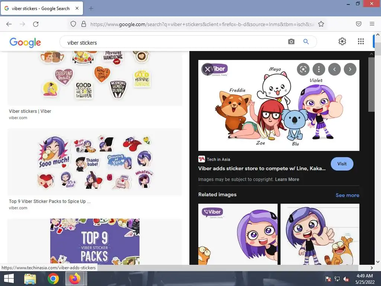The height and width of the screenshot is (286, 381).
Task: Search by image with the camera icon
Action: [291, 42]
